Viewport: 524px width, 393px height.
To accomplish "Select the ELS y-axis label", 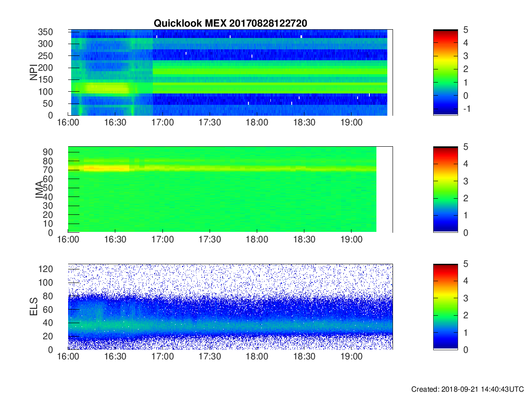I will pos(34,307).
